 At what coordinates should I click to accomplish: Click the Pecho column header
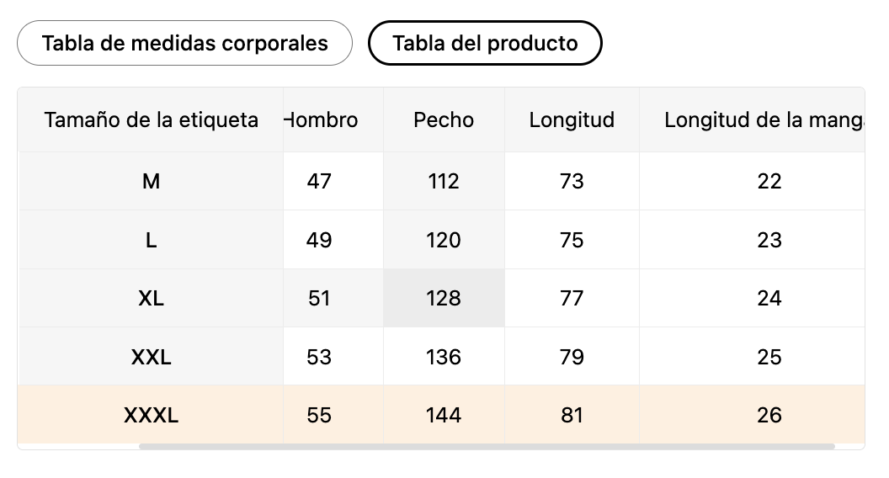tap(444, 119)
